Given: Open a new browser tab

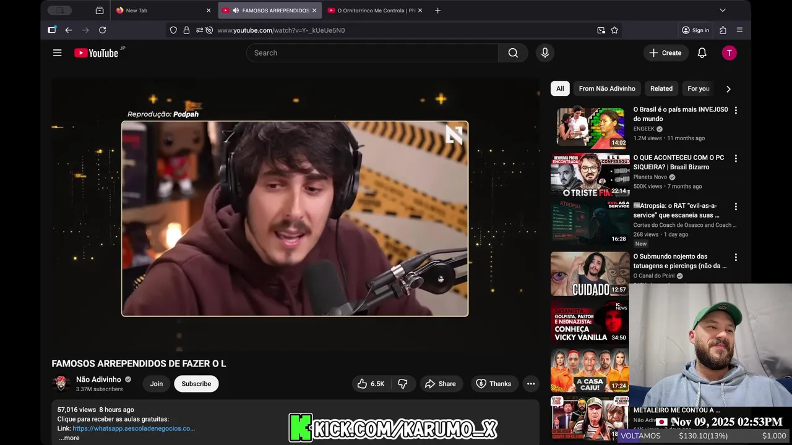Looking at the screenshot, I should click(x=437, y=11).
